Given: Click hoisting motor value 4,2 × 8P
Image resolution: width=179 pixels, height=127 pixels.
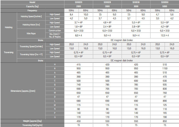Looking at the screenshot, I should pyautogui.click(x=165, y=27).
